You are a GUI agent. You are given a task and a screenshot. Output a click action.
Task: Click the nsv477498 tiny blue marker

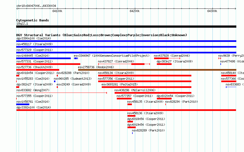221,64
